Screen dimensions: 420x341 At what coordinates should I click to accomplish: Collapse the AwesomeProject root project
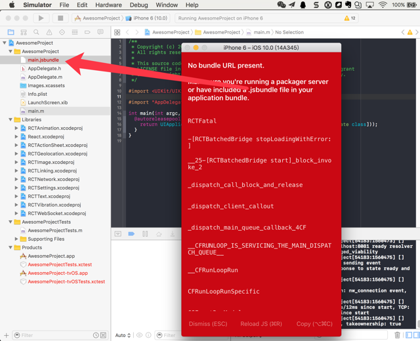point(5,43)
